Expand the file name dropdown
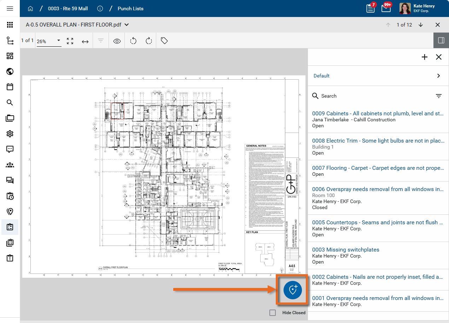The height and width of the screenshot is (323, 449). tap(127, 25)
